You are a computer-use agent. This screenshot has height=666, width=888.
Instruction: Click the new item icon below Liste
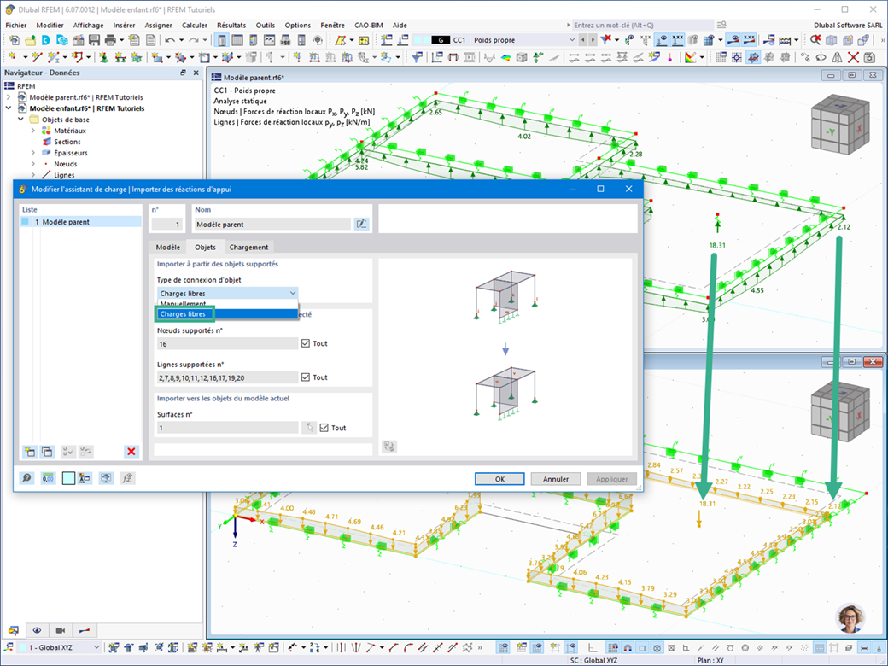29,452
